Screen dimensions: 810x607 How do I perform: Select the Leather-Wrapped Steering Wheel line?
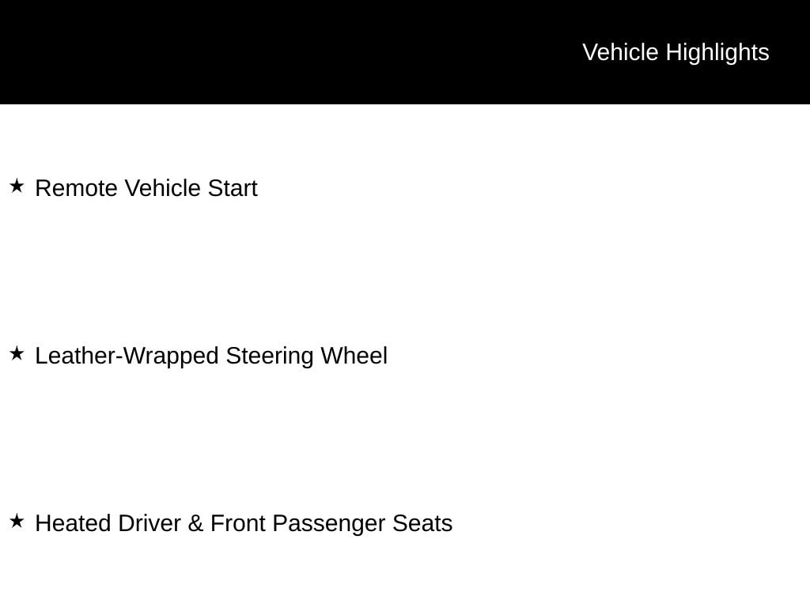click(211, 356)
